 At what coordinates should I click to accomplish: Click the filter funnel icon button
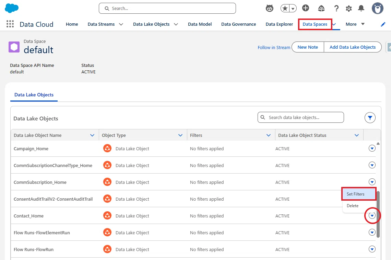pyautogui.click(x=370, y=118)
